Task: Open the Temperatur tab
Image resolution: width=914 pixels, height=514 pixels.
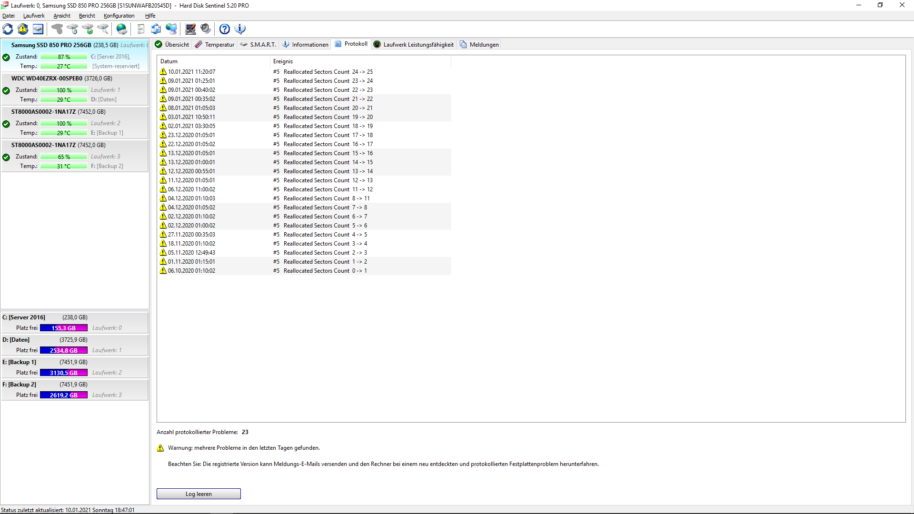Action: pos(215,44)
